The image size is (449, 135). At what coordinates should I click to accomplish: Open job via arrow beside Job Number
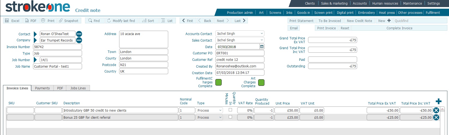point(35,60)
